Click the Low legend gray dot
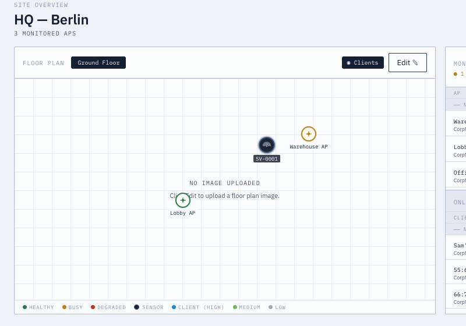466x326 pixels. pyautogui.click(x=270, y=307)
